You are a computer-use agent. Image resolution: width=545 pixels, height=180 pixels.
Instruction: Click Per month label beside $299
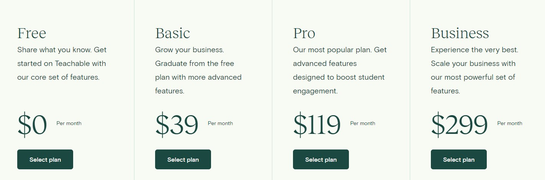(510, 123)
